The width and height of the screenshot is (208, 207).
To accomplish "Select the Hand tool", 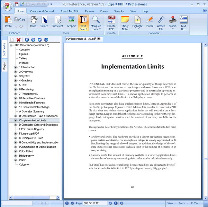I will pyautogui.click(x=33, y=22).
